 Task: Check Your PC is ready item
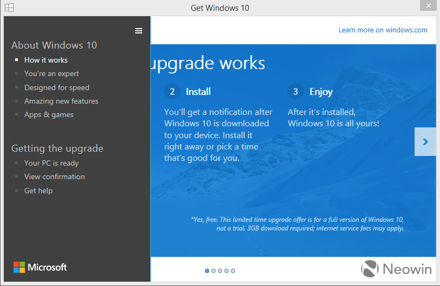coord(51,163)
